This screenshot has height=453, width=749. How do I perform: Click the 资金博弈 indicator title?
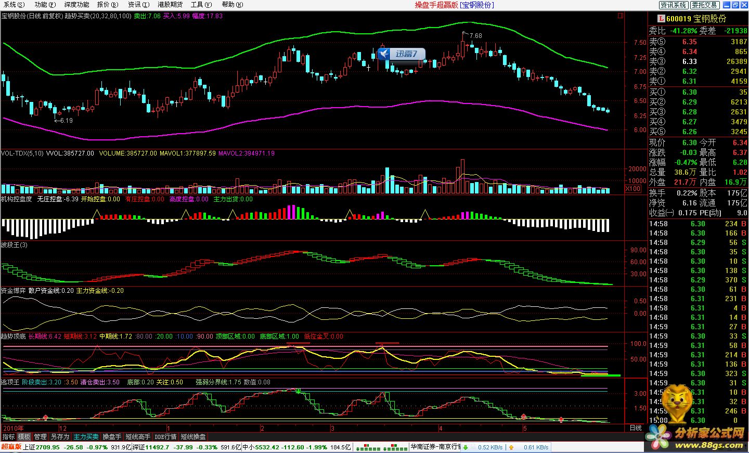click(14, 291)
